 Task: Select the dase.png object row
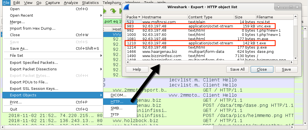click(210, 52)
